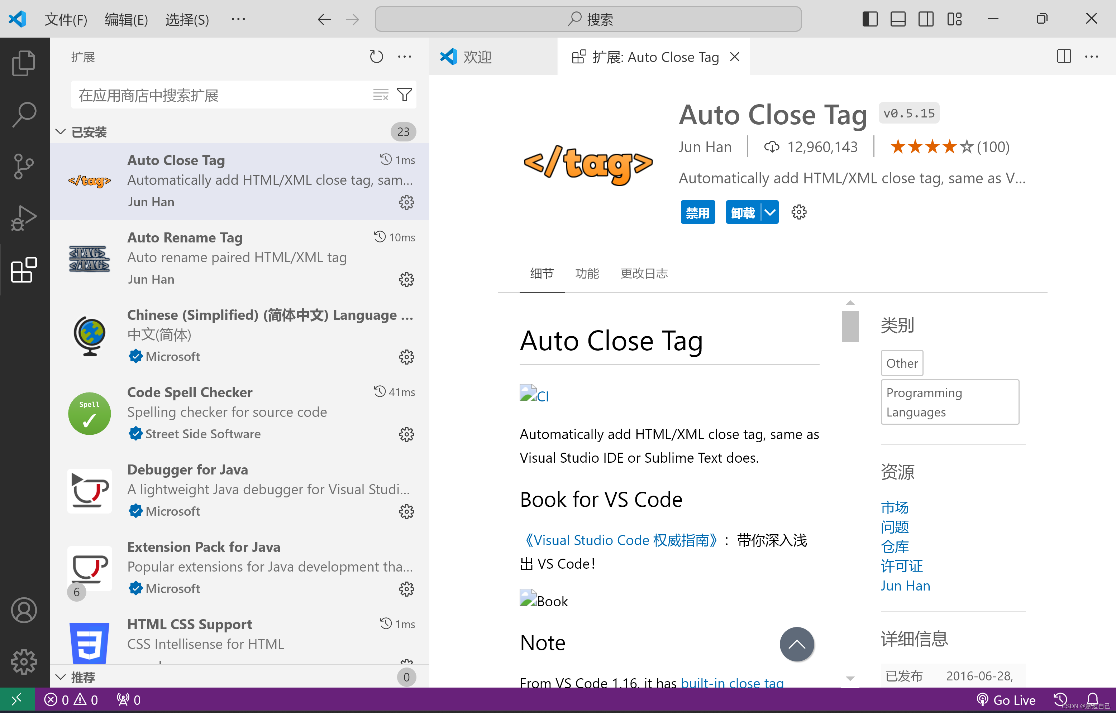The image size is (1116, 713).
Task: Open Accounts icon in activity bar
Action: (24, 610)
